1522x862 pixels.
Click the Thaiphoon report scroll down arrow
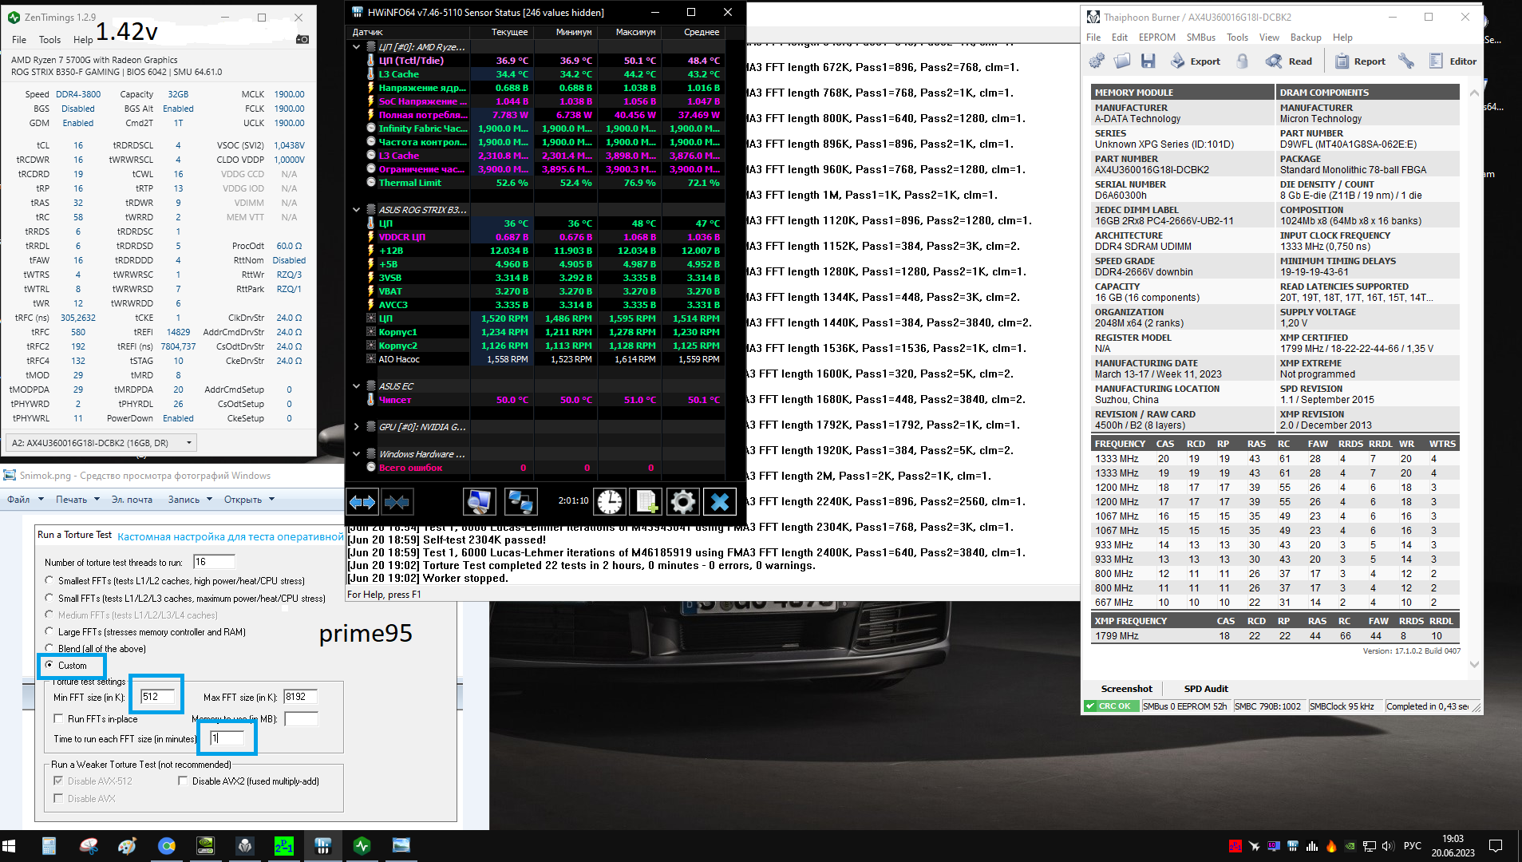(1474, 664)
